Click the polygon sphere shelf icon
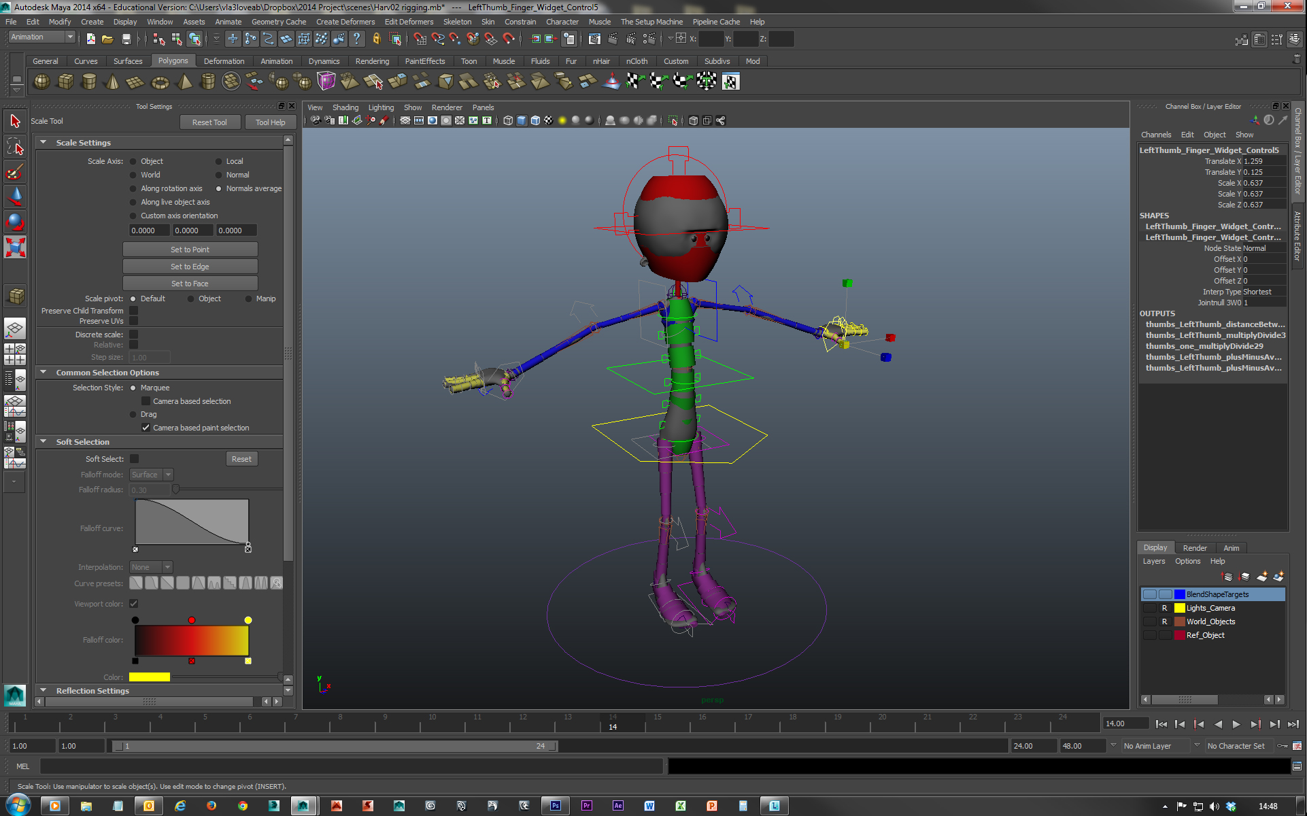The image size is (1307, 816). 41,82
